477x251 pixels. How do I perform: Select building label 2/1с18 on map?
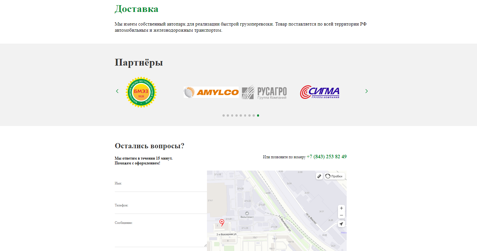click(x=217, y=174)
